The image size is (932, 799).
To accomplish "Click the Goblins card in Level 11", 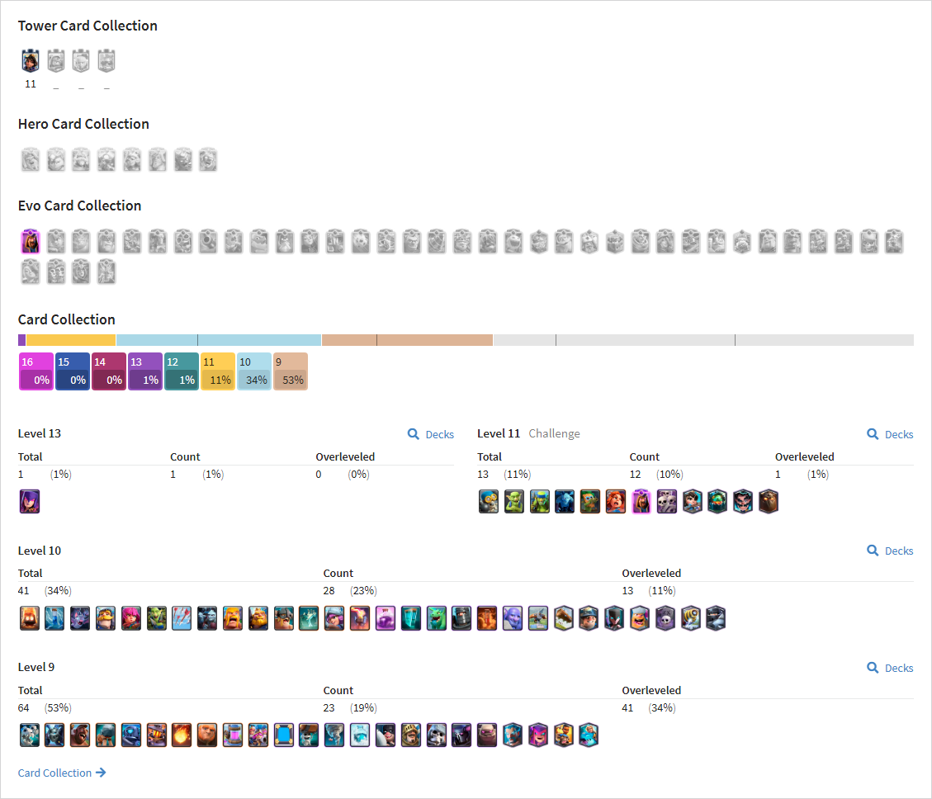I will pos(514,501).
